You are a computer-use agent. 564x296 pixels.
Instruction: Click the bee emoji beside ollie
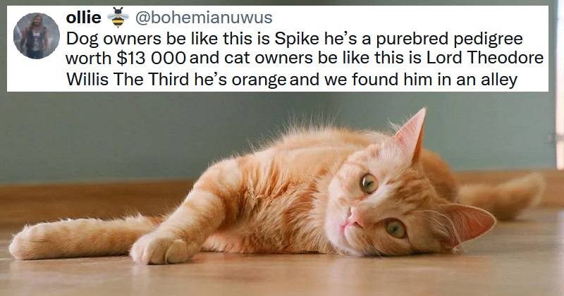tap(118, 18)
